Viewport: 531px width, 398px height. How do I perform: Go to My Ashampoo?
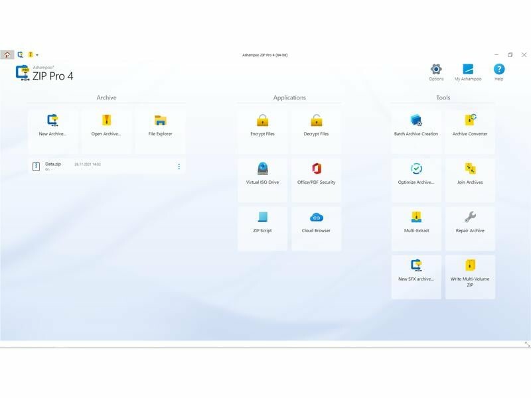tap(468, 70)
